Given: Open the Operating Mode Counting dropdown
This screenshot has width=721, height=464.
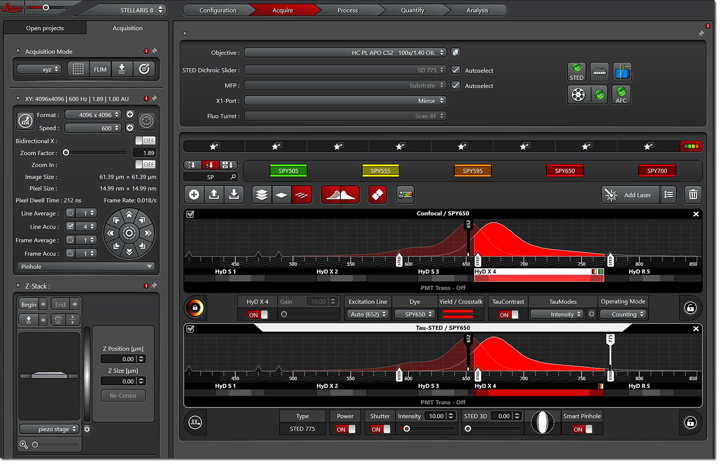Looking at the screenshot, I should tap(623, 315).
